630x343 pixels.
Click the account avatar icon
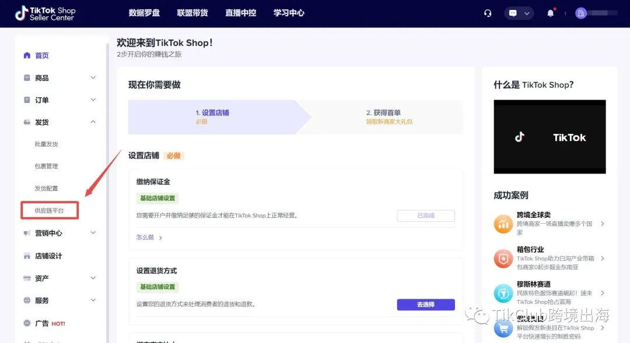point(580,13)
